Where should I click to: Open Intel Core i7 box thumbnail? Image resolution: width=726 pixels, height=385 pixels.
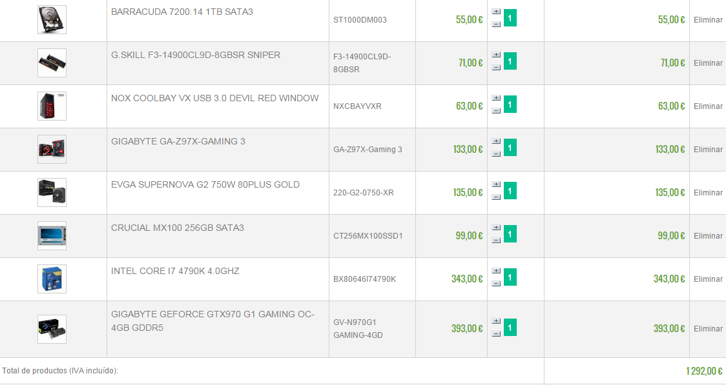(52, 279)
